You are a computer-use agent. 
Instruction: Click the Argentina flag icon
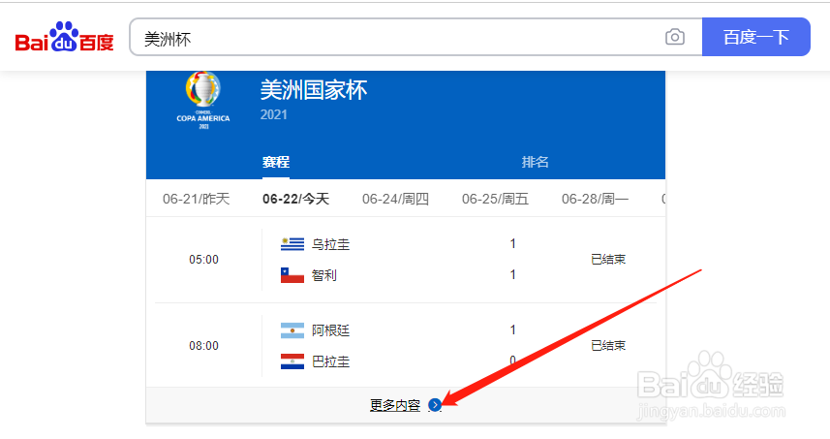click(292, 330)
